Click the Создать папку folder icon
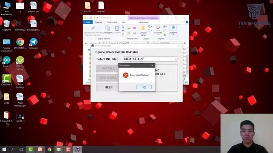The width and height of the screenshot is (273, 153). tap(143, 28)
